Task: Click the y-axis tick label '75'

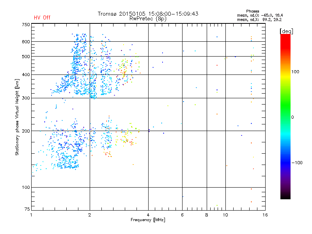Action: tap(27, 209)
